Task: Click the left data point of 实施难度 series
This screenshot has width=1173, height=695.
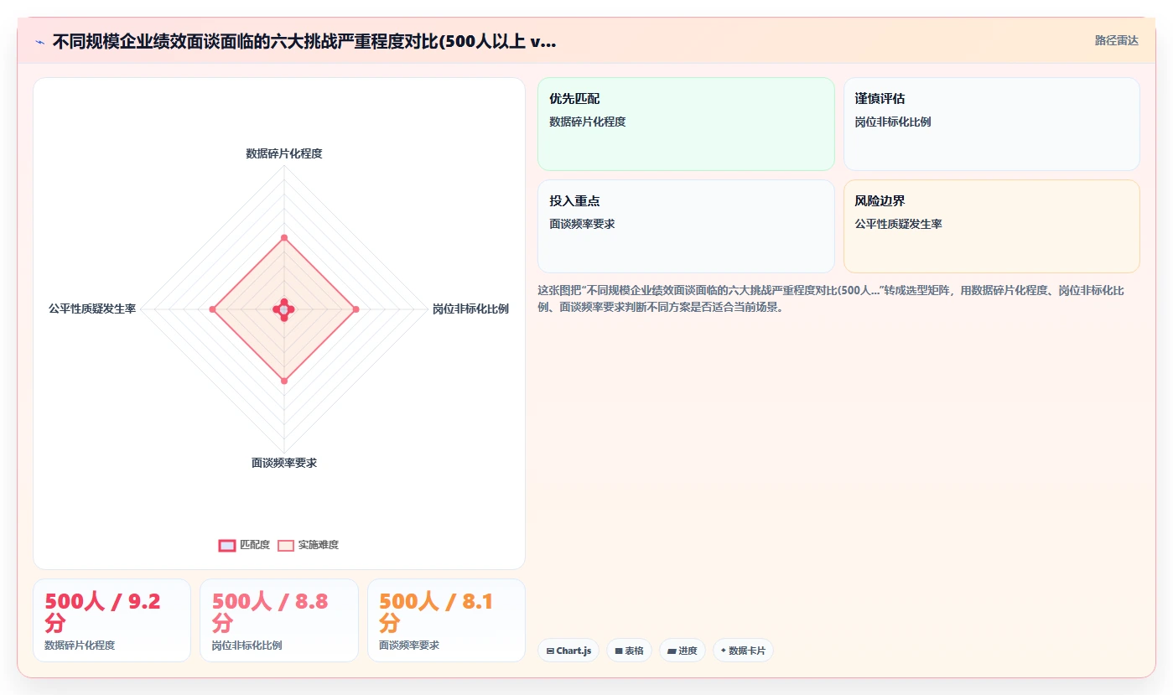Action: pyautogui.click(x=212, y=310)
